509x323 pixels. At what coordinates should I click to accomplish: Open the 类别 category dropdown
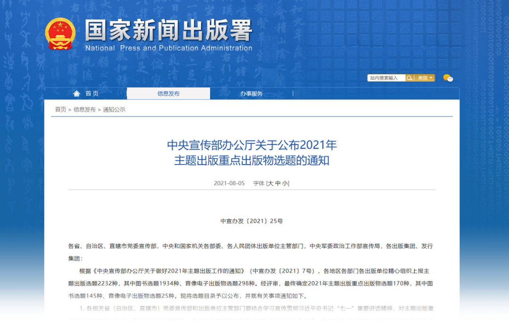click(425, 78)
